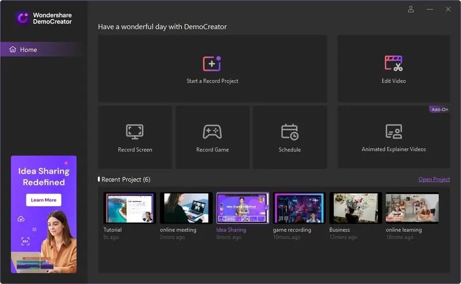
Task: Open the Edit Video clapperboard icon
Action: [394, 63]
